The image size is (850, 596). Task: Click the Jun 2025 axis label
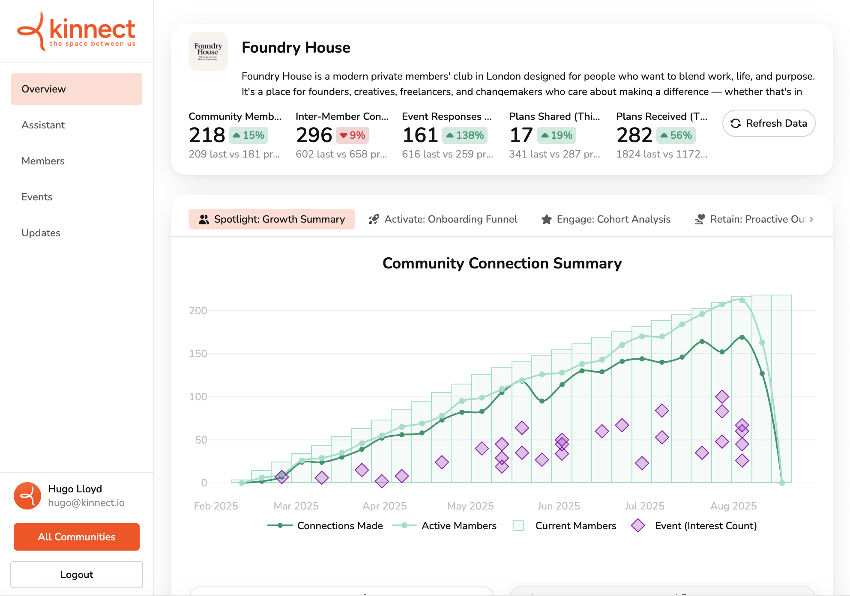(559, 506)
